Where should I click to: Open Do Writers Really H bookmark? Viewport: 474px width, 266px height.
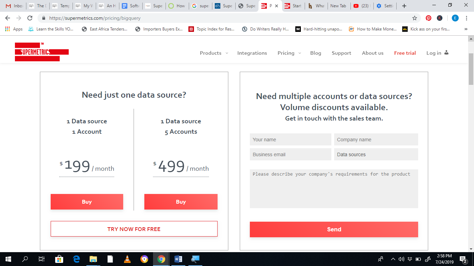[265, 29]
